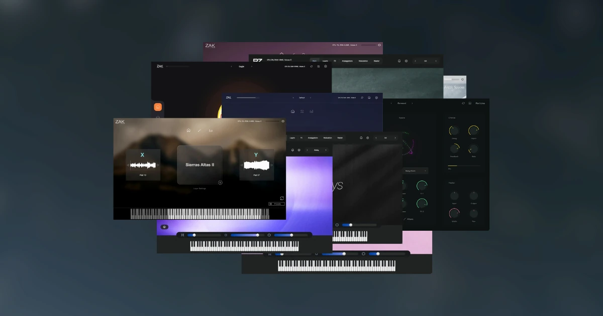Click the Presets button
Screen dimensions: 603x316
(x=276, y=204)
